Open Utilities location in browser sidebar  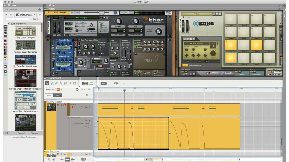click(5, 33)
